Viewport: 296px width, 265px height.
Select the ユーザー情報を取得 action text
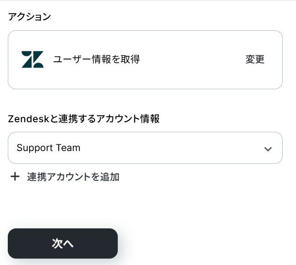point(96,59)
